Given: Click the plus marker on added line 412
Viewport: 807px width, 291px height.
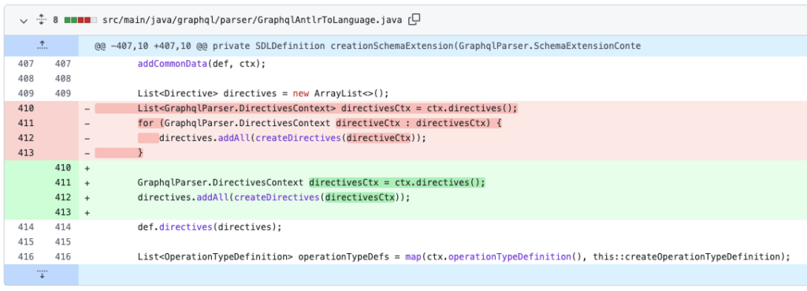Looking at the screenshot, I should click(x=87, y=197).
